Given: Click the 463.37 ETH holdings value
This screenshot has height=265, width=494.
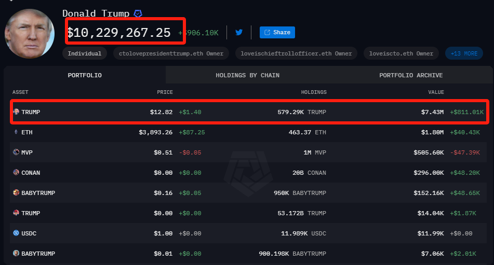Looking at the screenshot, I should click(308, 132).
